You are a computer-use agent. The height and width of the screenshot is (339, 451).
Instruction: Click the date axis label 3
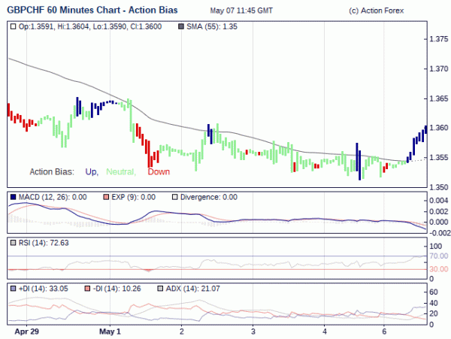click(253, 331)
